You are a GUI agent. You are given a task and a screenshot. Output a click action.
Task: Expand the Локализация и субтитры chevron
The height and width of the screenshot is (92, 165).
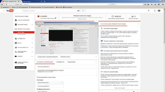tap(32, 52)
